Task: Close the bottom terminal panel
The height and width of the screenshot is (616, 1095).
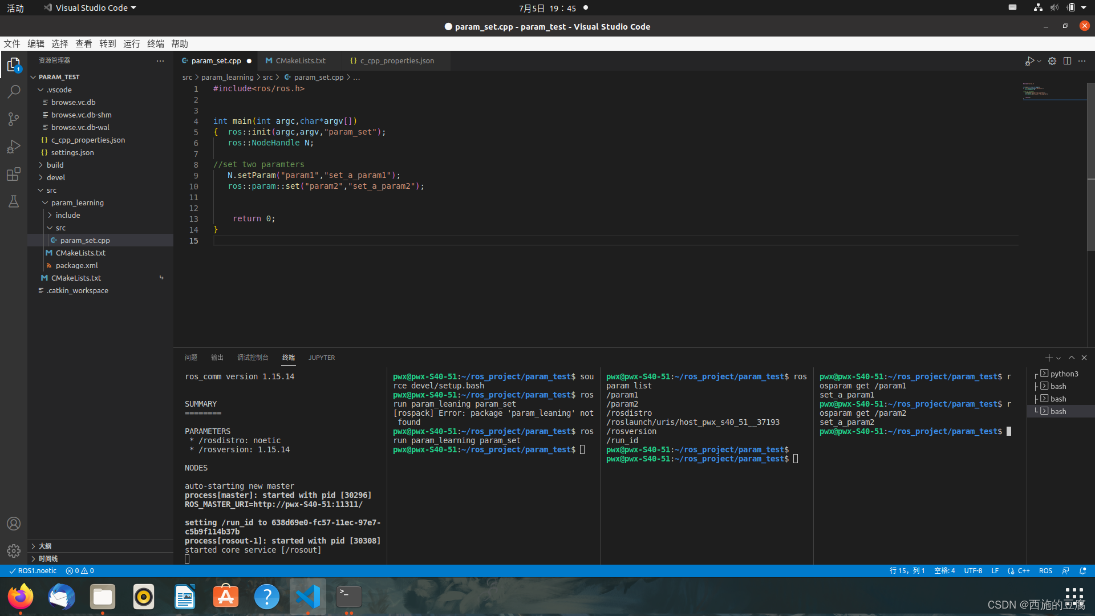Action: coord(1084,358)
